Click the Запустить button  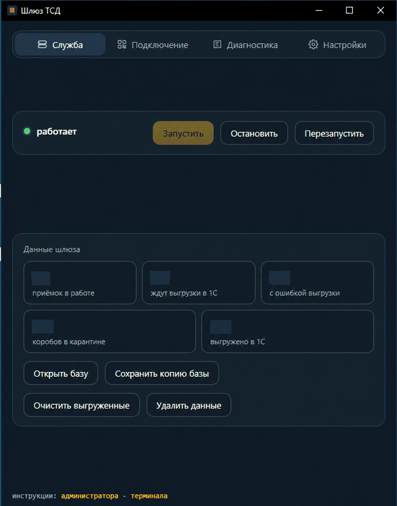click(x=183, y=133)
